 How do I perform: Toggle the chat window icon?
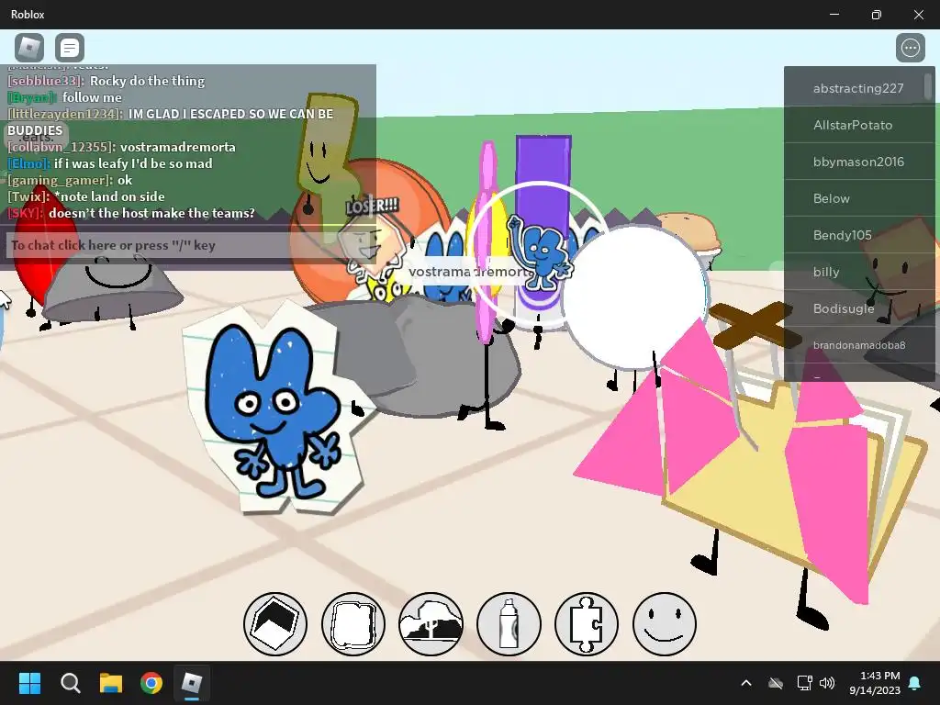coord(70,48)
